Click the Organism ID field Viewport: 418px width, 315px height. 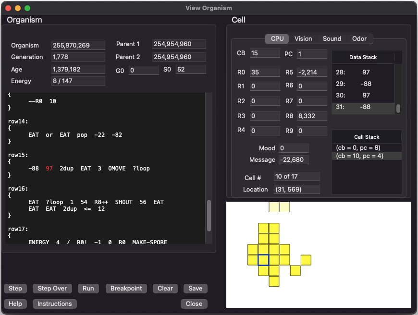(78, 45)
